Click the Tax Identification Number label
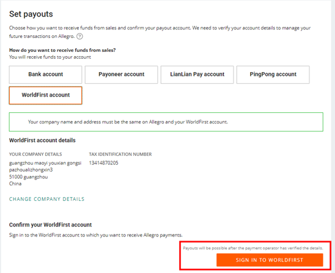Screen dimensions: 335x273 coord(120,154)
